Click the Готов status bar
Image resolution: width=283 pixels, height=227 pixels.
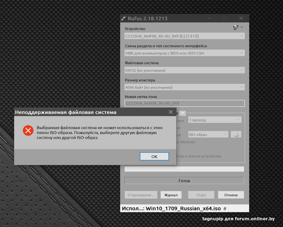184,180
